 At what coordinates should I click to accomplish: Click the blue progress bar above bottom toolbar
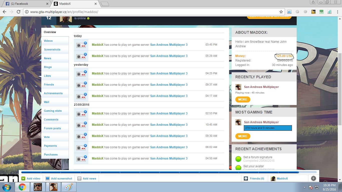tap(169, 172)
